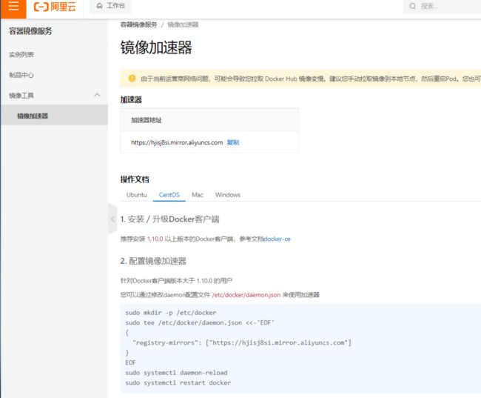Click the 'sudo mkdir -p /etc/docker' line
The image size is (481, 398).
[x=170, y=313]
